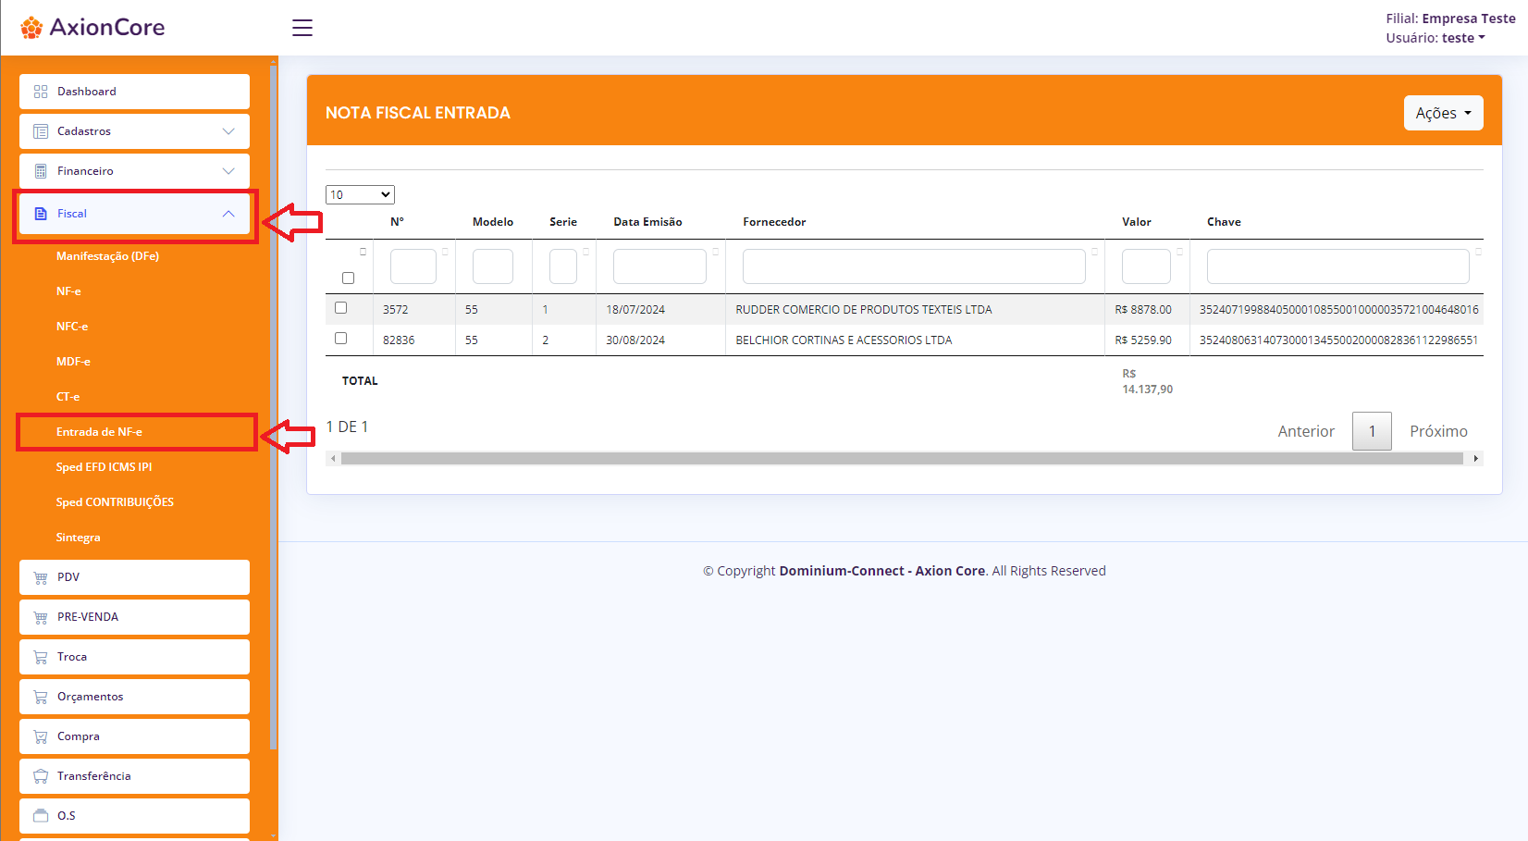Check the row checkbox for invoice 3572
The width and height of the screenshot is (1528, 841).
pyautogui.click(x=341, y=308)
